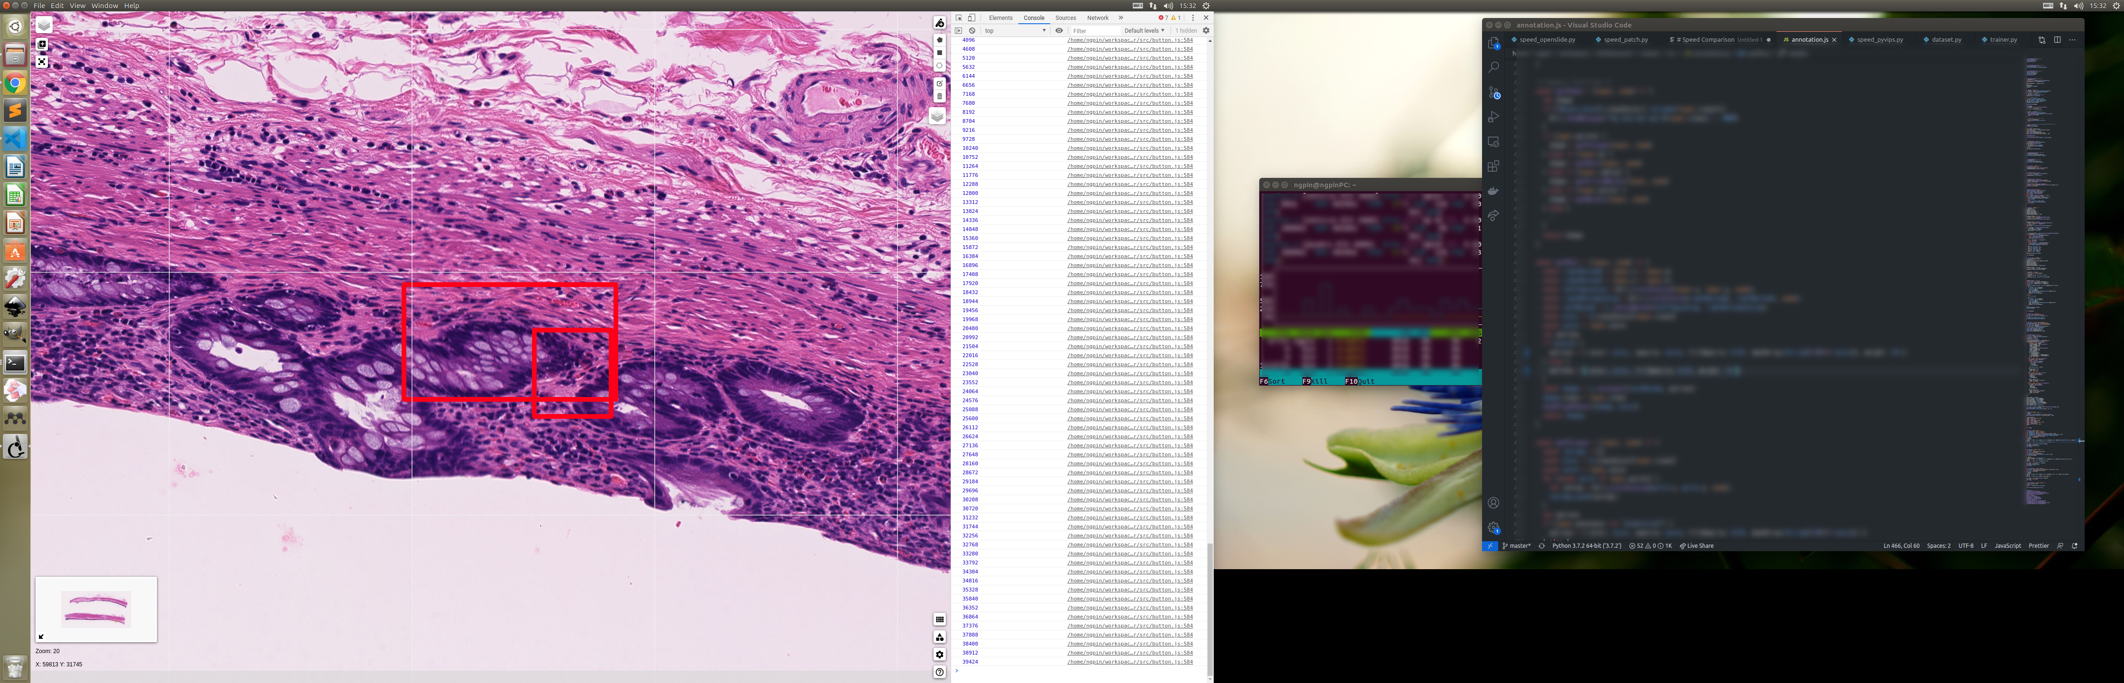Expand more DevTools tabs chevron
Viewport: 2124px width, 683px height.
[x=1120, y=18]
